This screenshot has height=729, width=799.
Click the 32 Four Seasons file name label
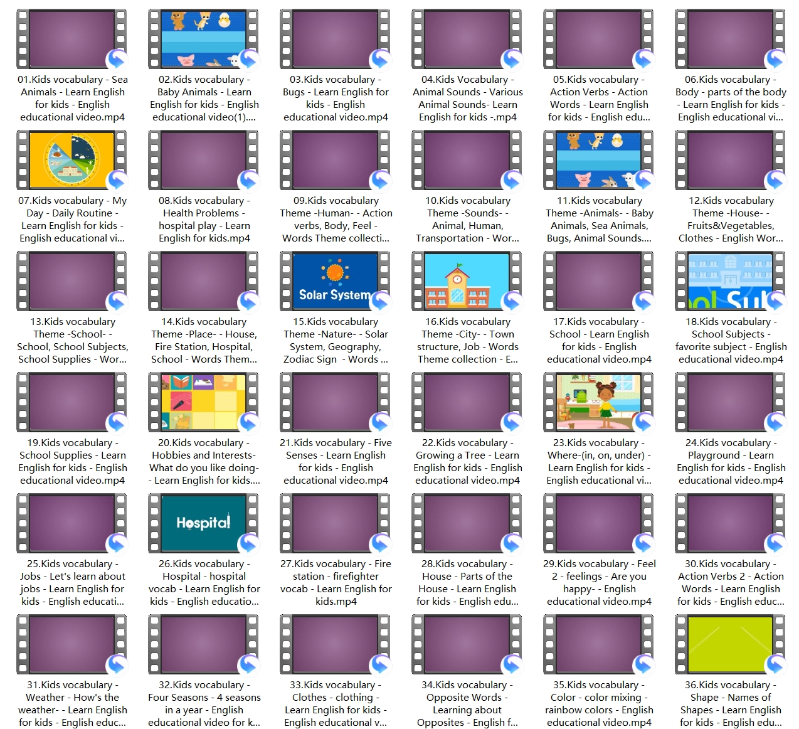point(204,703)
